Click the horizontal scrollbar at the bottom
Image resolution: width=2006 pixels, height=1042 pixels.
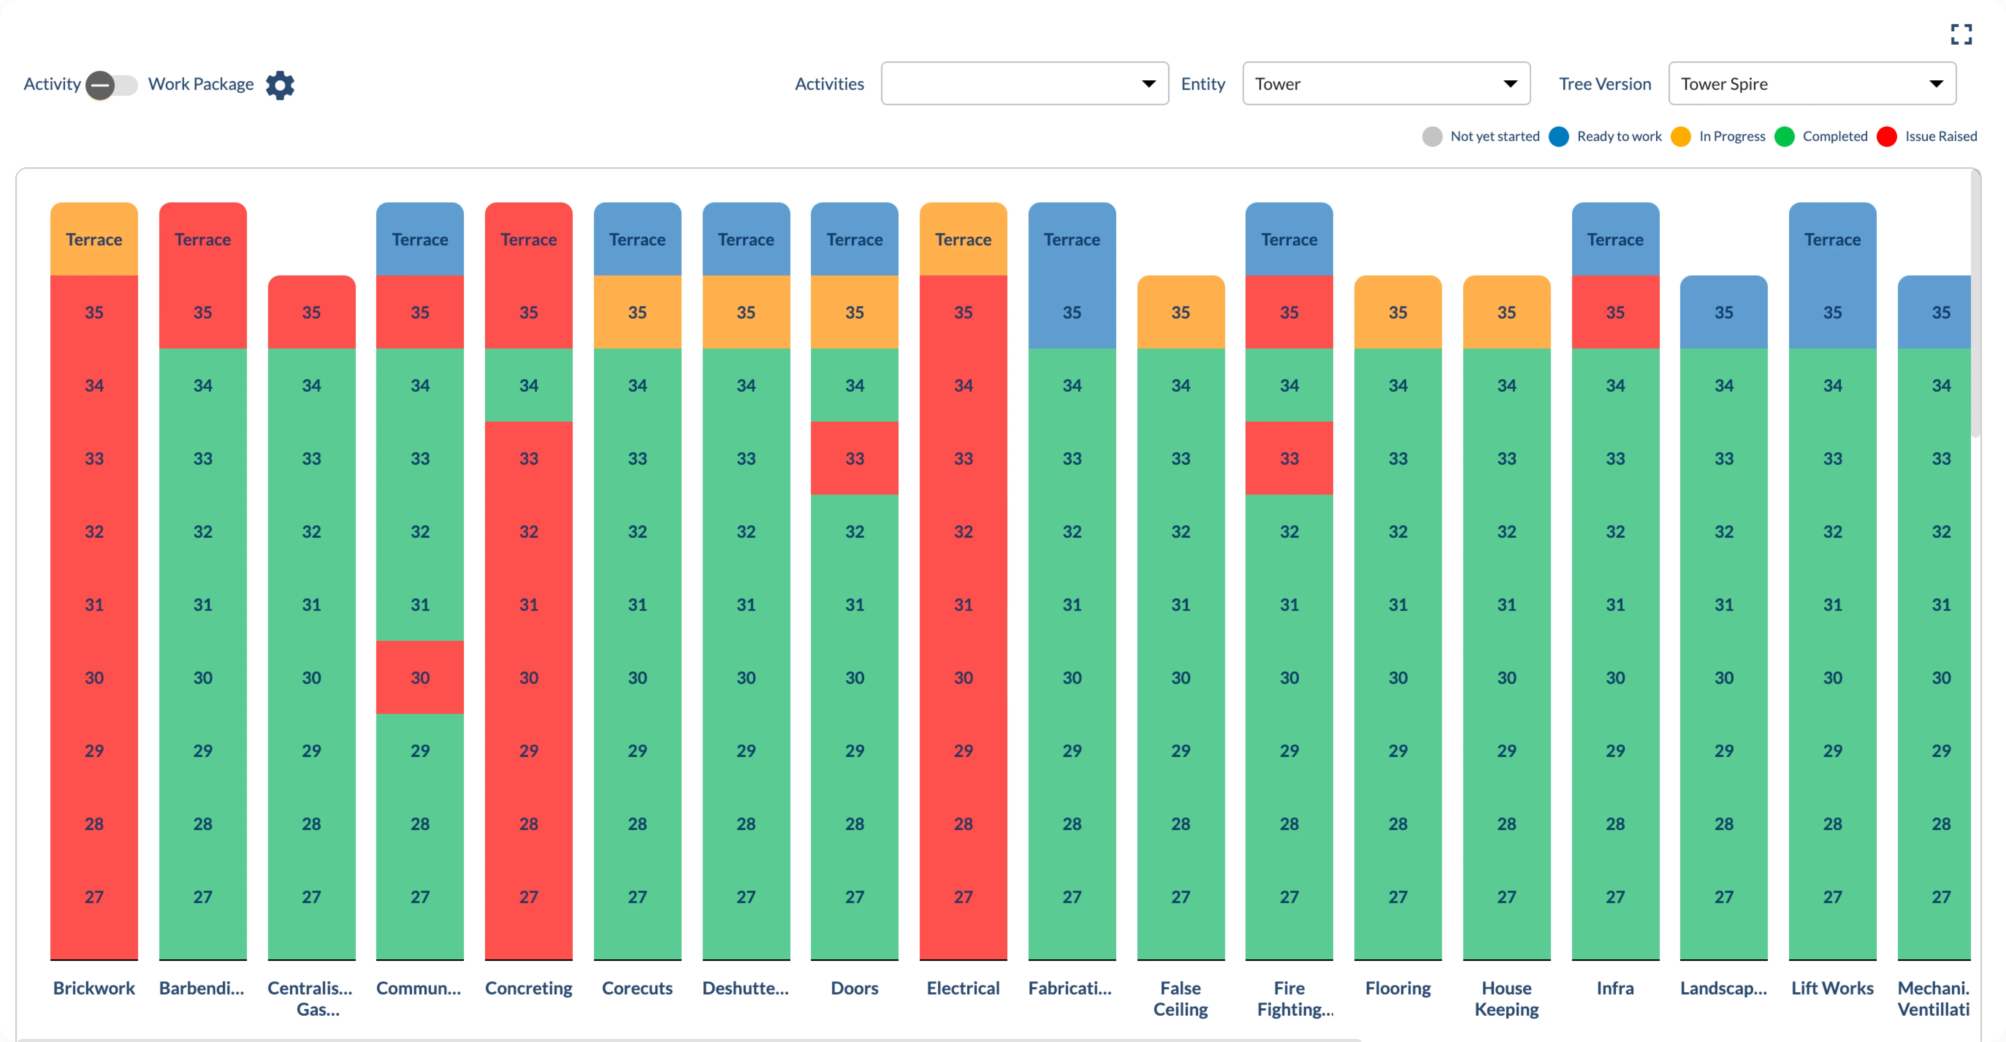point(685,1036)
